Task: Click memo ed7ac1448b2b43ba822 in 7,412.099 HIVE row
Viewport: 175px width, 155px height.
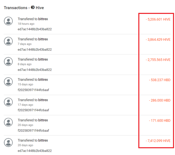Action: coord(35,151)
